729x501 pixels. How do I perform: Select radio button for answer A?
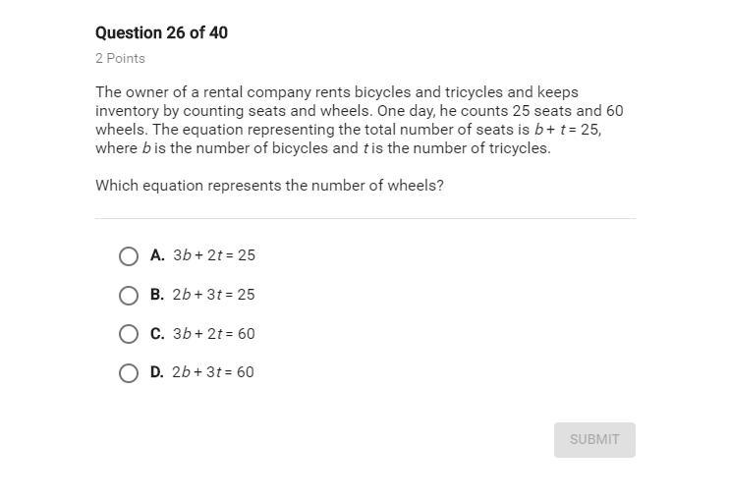click(x=129, y=256)
